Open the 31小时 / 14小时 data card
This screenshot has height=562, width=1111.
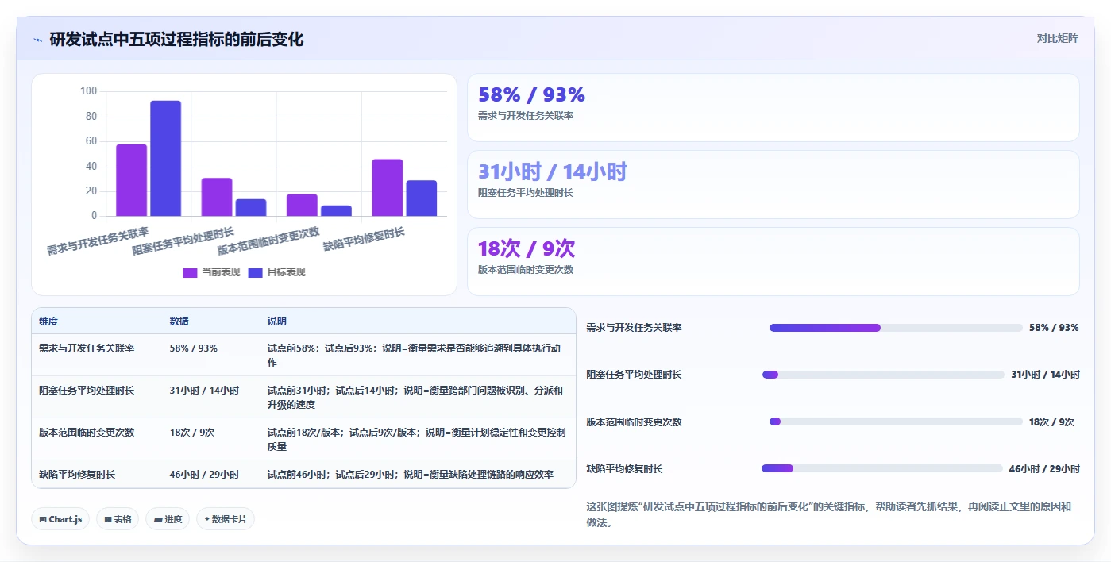[x=773, y=184]
